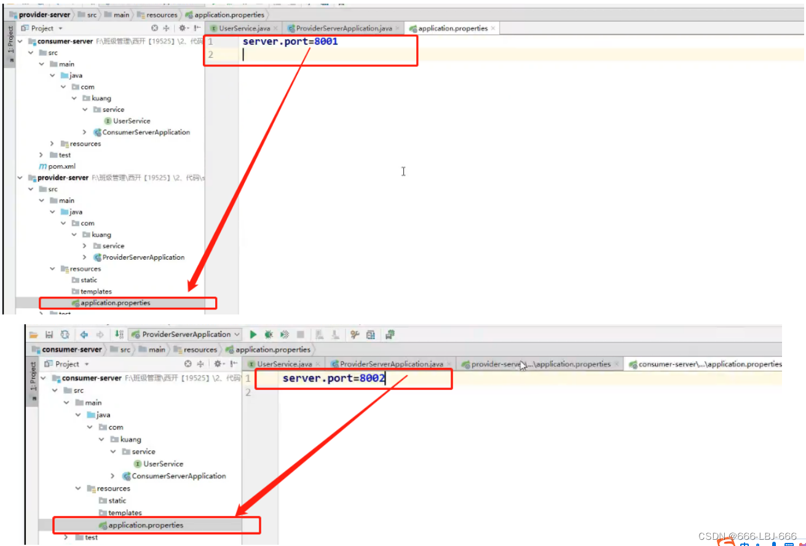
Task: Switch to provider-server\...\application.properties tab
Action: (x=540, y=364)
